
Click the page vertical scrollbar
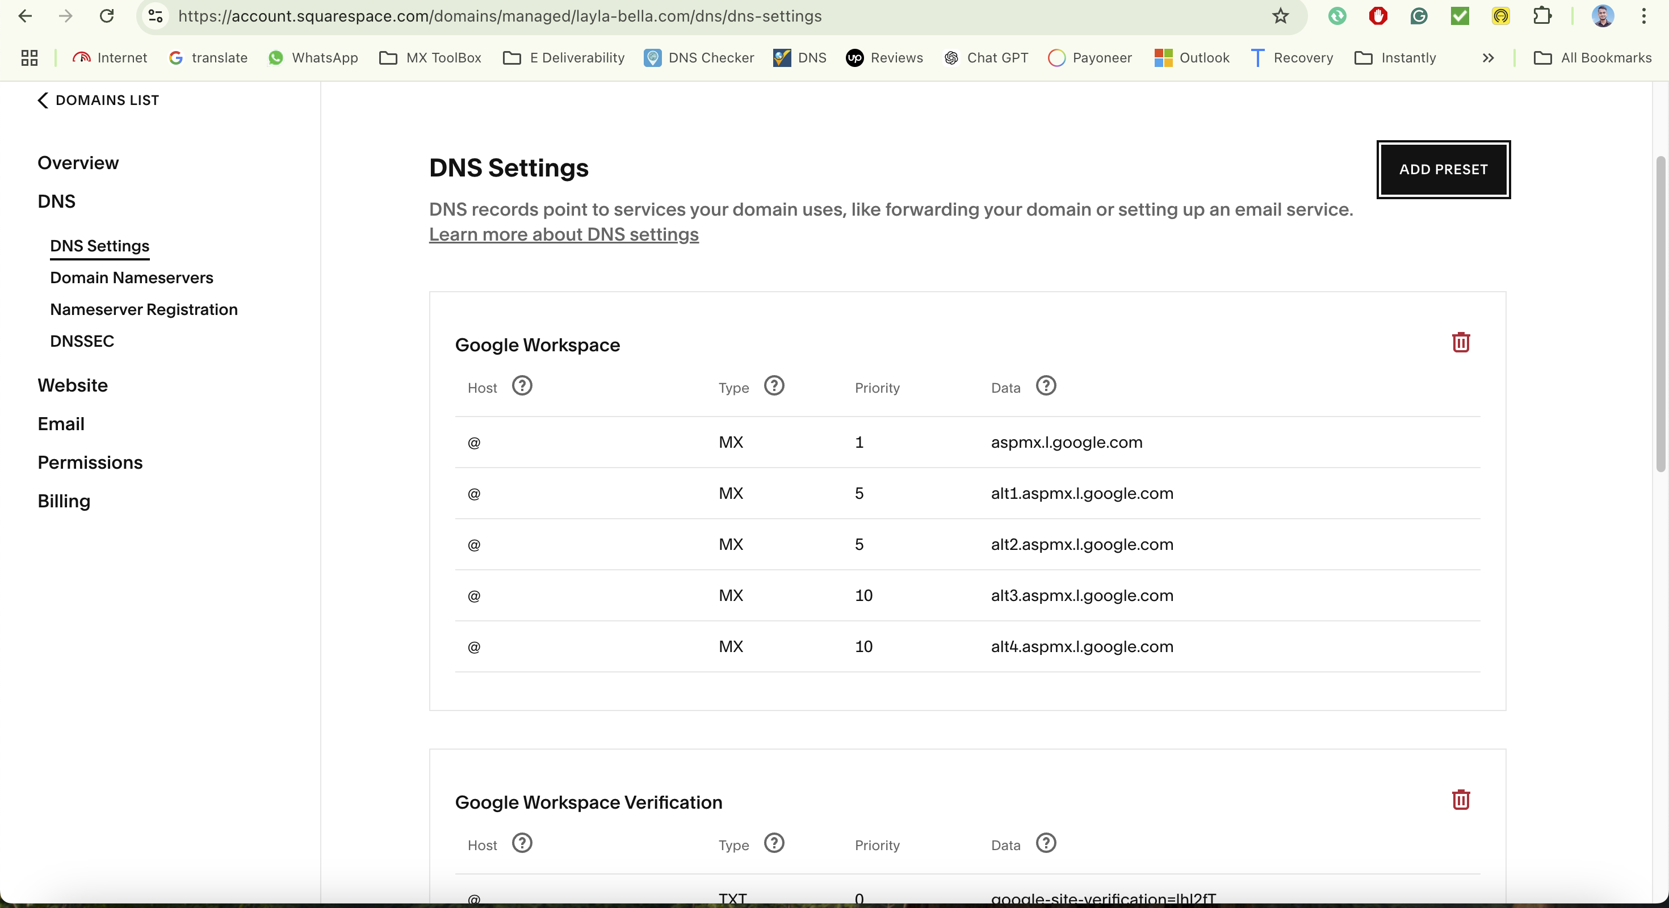pyautogui.click(x=1660, y=314)
